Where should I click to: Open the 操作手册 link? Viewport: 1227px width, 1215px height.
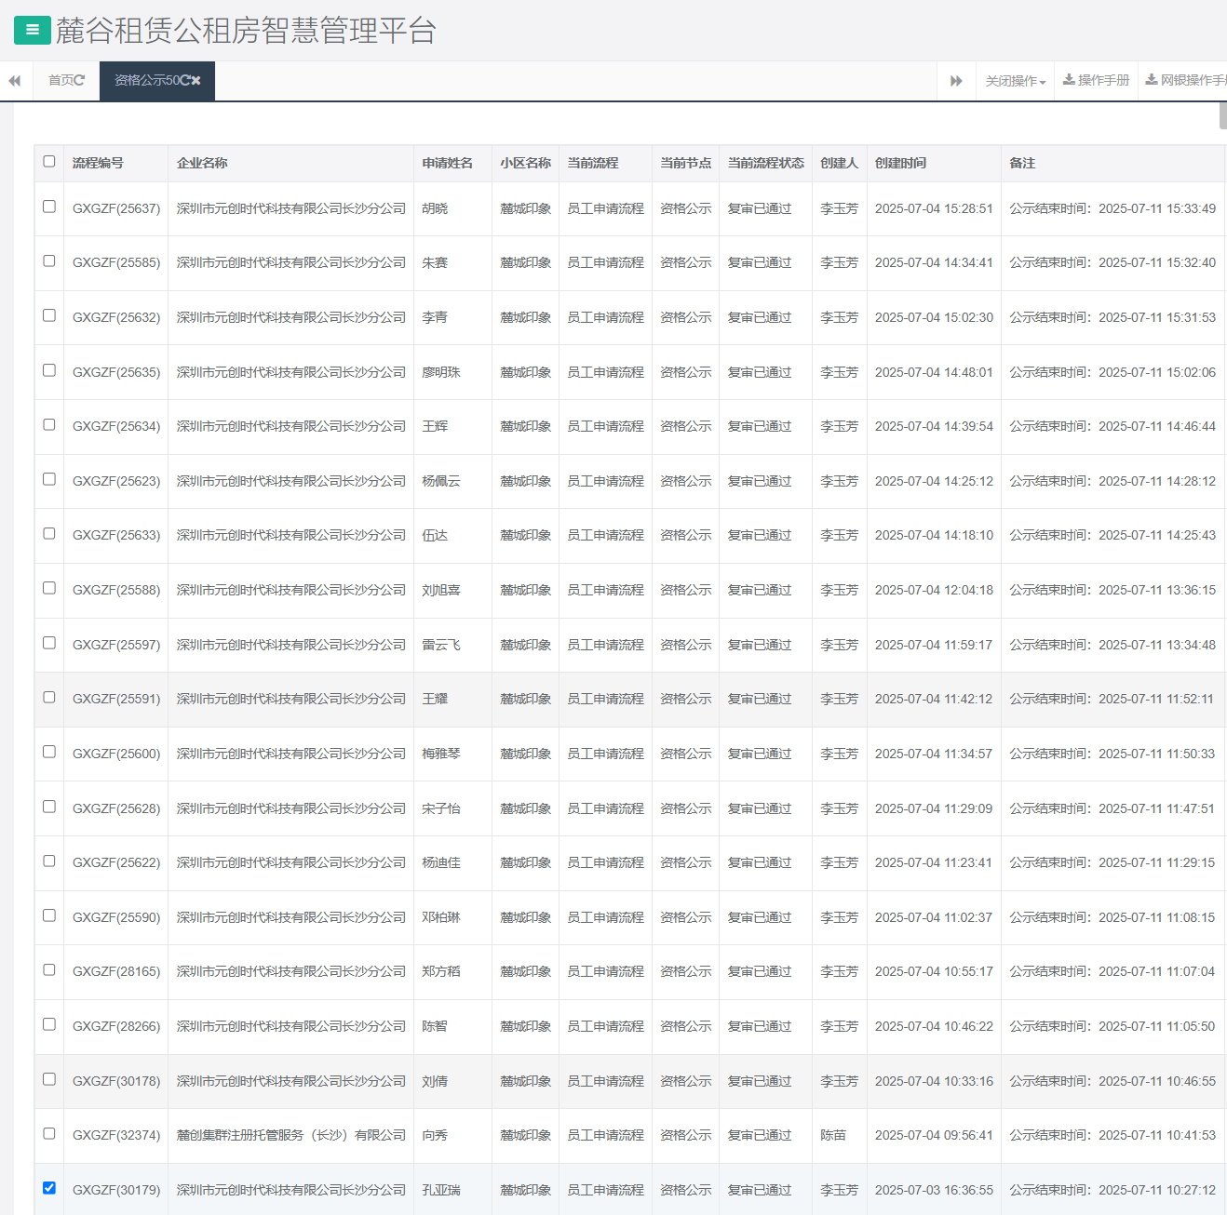(1102, 79)
